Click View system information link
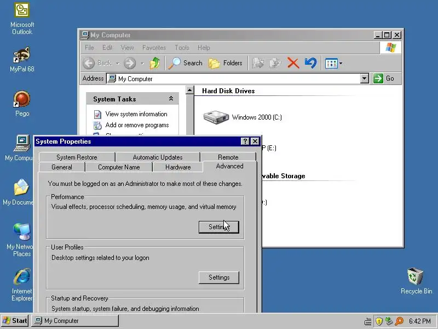Image resolution: width=438 pixels, height=329 pixels. (x=136, y=114)
